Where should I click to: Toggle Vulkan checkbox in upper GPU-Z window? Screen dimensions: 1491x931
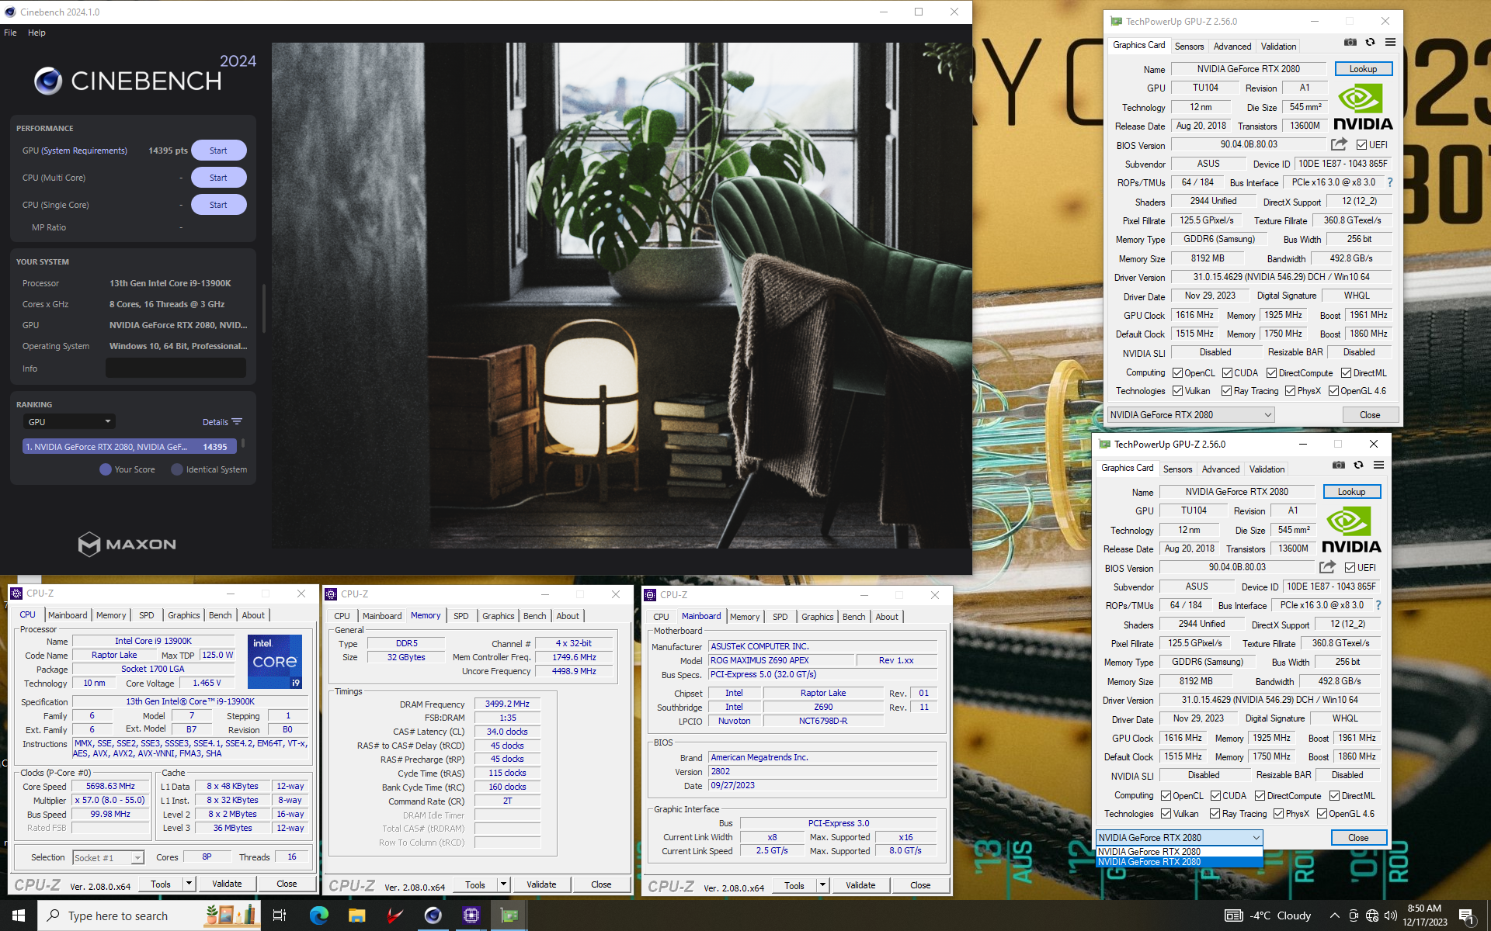[x=1177, y=391]
